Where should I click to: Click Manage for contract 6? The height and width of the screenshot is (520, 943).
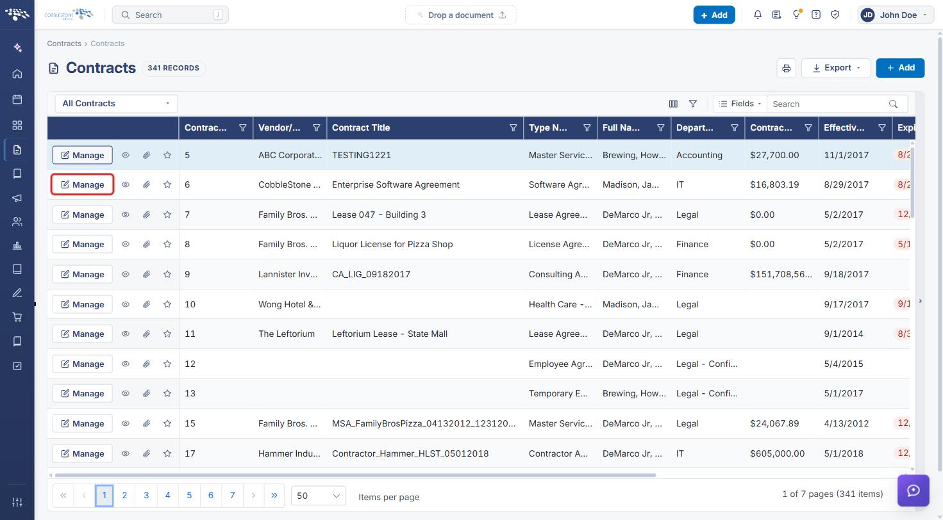[83, 184]
